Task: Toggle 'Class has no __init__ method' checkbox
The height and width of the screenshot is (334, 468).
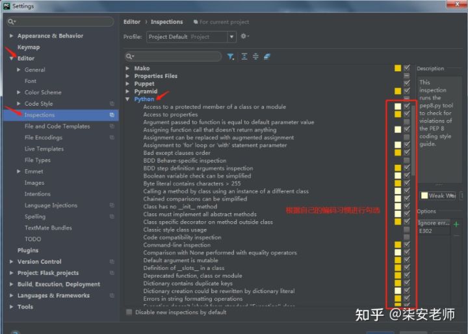Action: 406,206
